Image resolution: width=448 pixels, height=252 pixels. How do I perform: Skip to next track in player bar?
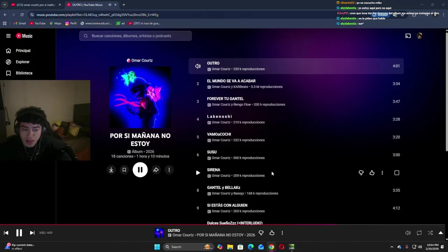coord(32,233)
